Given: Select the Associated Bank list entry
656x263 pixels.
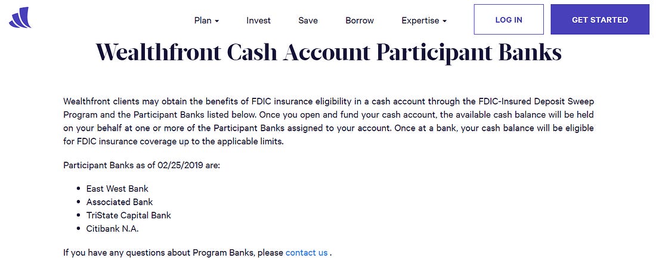Looking at the screenshot, I should pos(120,202).
